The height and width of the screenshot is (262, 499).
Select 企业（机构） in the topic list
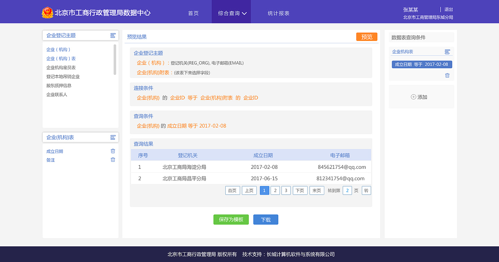pos(58,50)
